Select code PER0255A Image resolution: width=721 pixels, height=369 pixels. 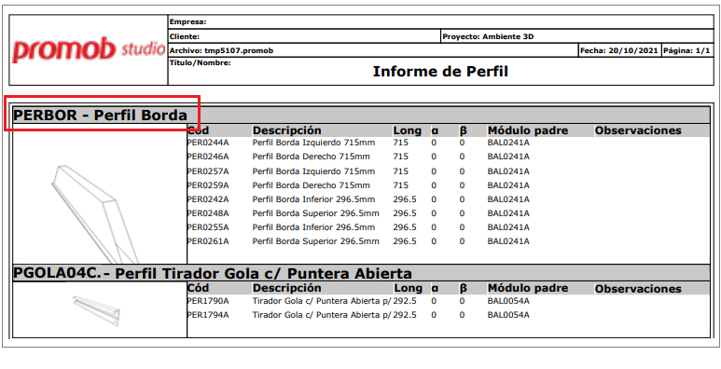[x=208, y=227]
